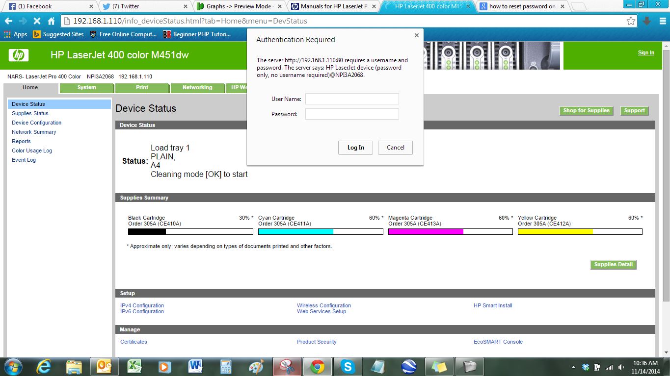The image size is (670, 376).
Task: Switch to how to reset password tab
Action: point(521,6)
